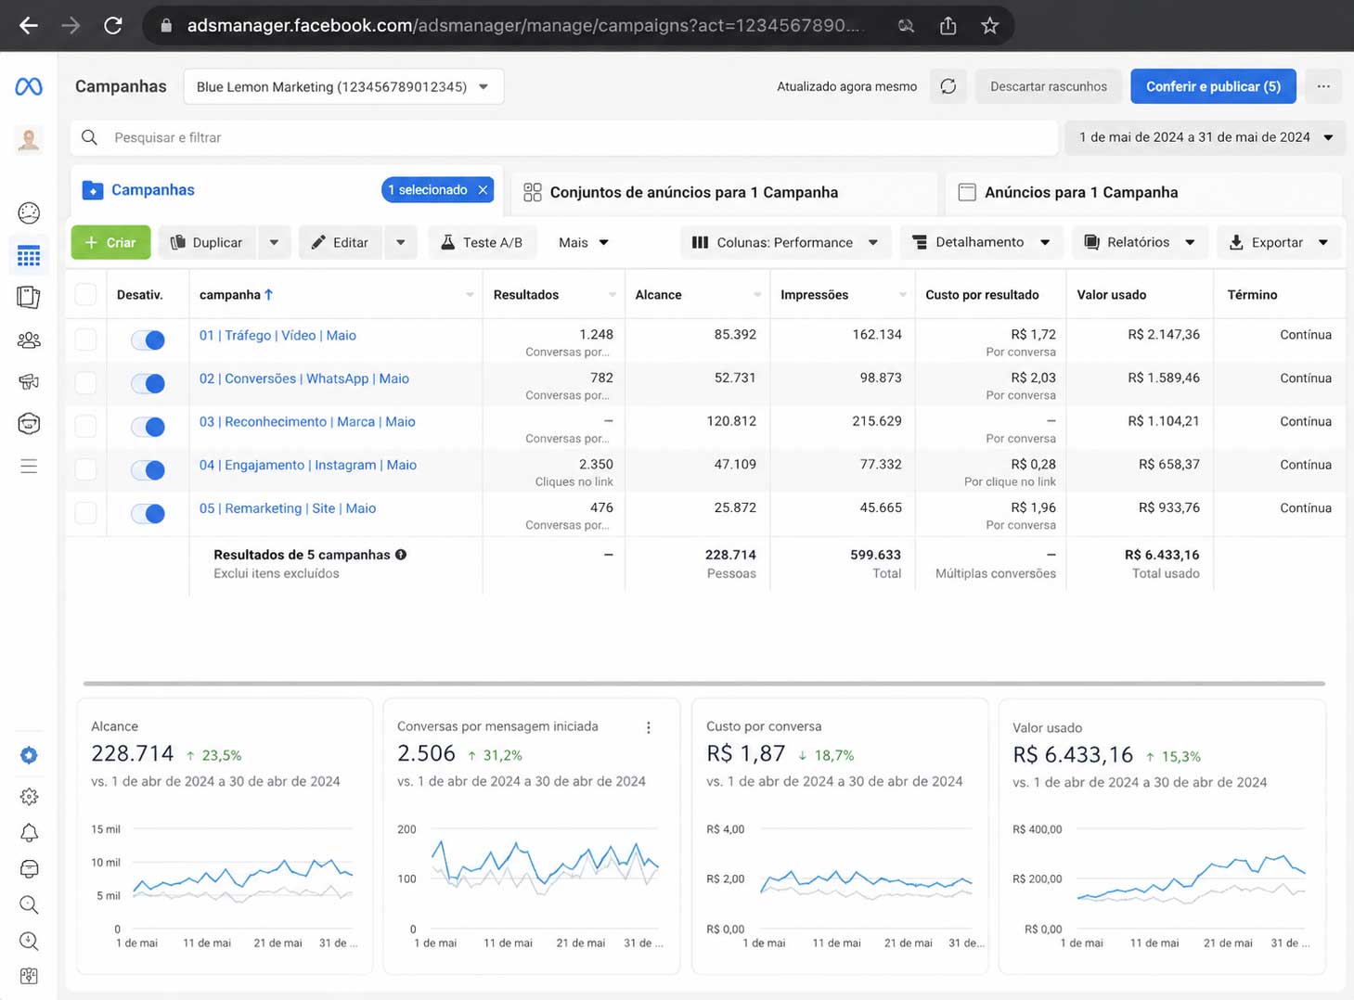This screenshot has height=1000, width=1354.
Task: Open the Relatórios dropdown
Action: coord(1140,242)
